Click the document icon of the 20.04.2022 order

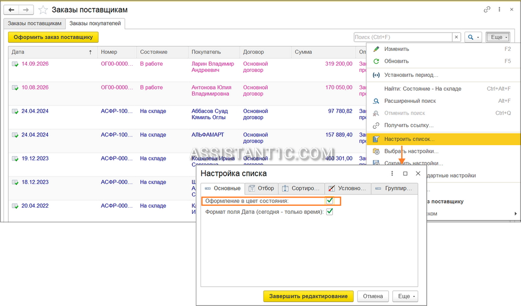15,206
